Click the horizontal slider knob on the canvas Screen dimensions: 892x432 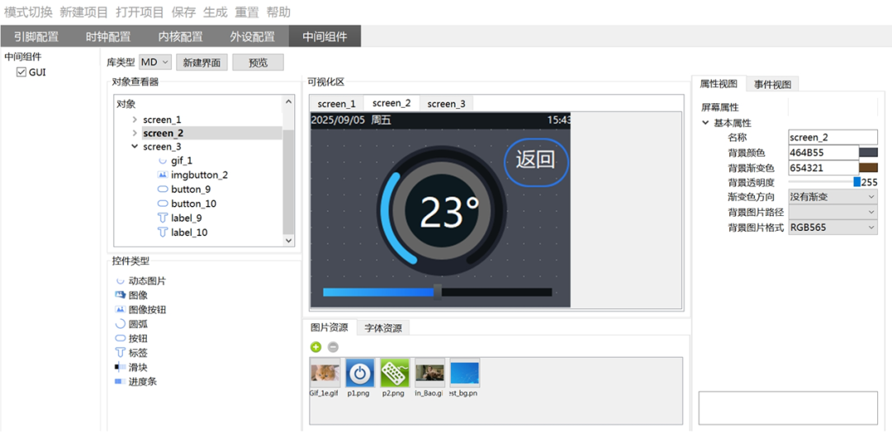tap(438, 292)
